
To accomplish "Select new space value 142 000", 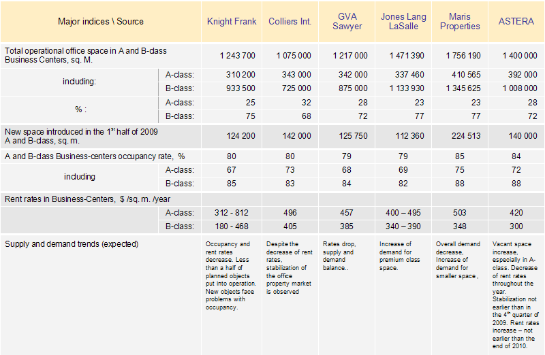I will (x=296, y=136).
